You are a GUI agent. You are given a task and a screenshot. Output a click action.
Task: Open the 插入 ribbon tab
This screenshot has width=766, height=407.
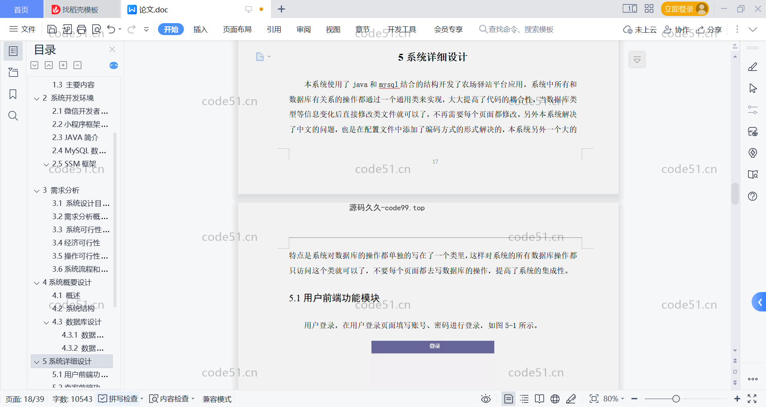click(200, 29)
